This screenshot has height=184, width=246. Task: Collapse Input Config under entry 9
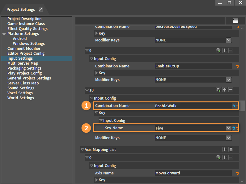pyautogui.click(x=91, y=58)
